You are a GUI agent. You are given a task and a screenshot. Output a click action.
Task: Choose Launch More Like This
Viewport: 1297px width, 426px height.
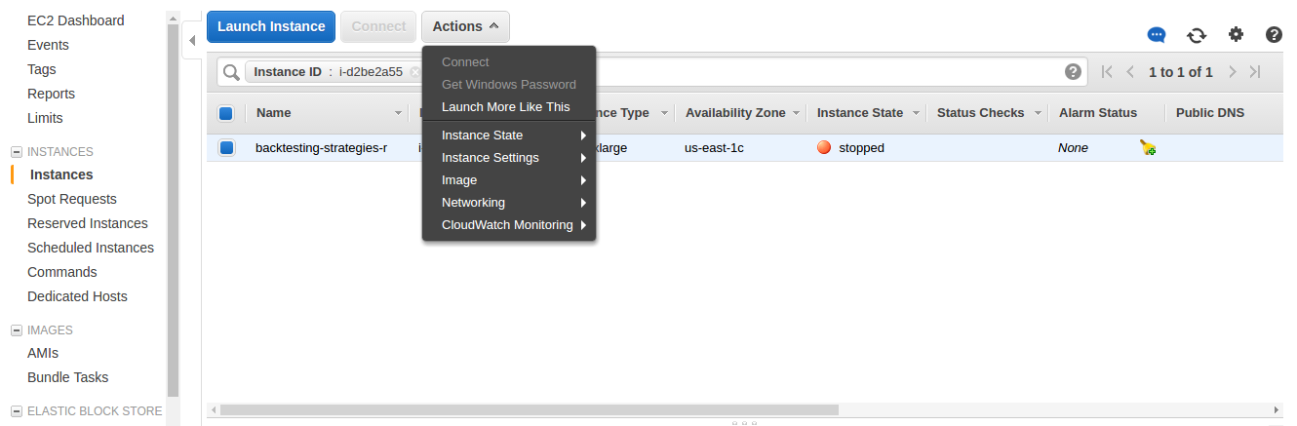[508, 107]
